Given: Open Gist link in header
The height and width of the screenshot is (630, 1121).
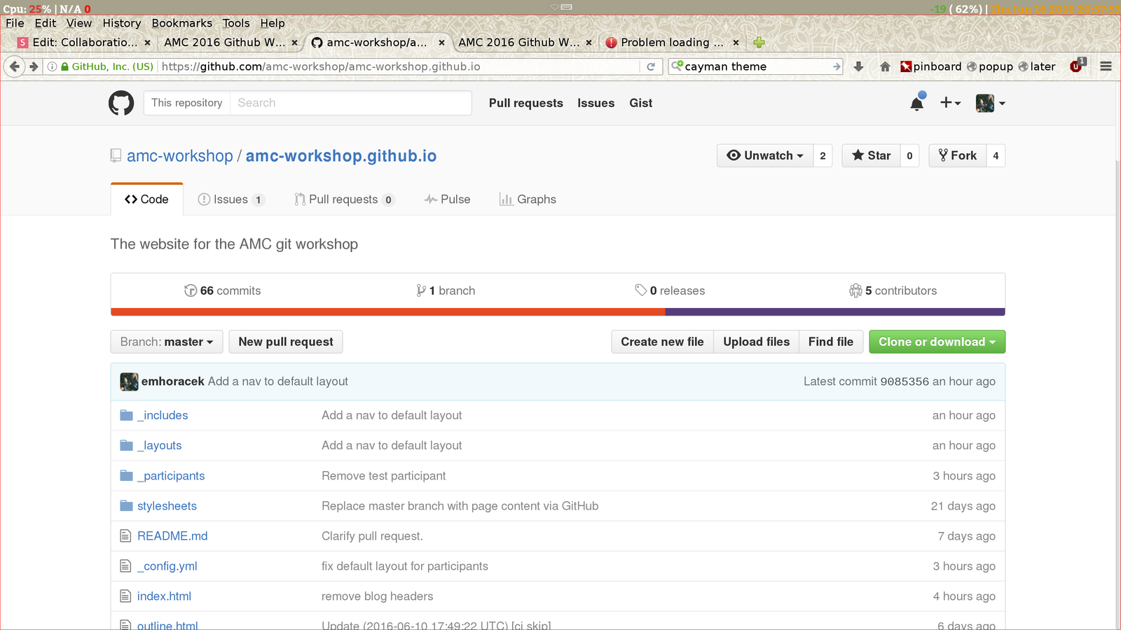Looking at the screenshot, I should pos(641,103).
